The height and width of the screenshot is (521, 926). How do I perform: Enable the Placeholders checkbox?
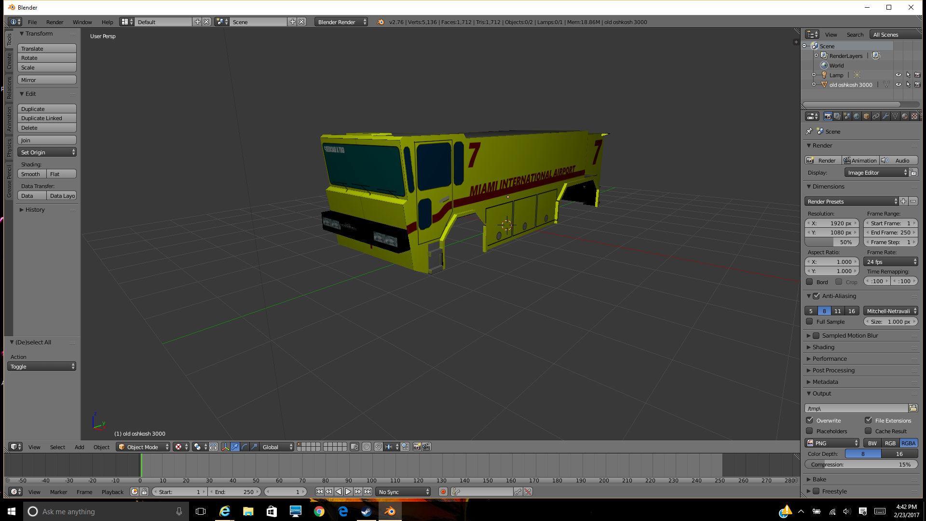click(x=810, y=431)
